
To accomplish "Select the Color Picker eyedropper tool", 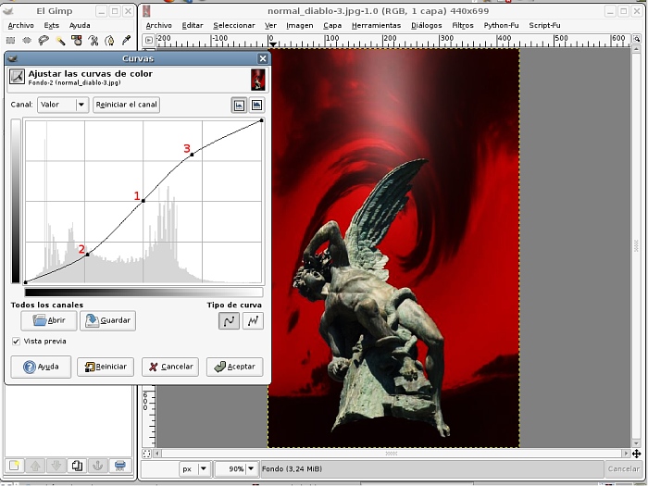I will tap(126, 40).
